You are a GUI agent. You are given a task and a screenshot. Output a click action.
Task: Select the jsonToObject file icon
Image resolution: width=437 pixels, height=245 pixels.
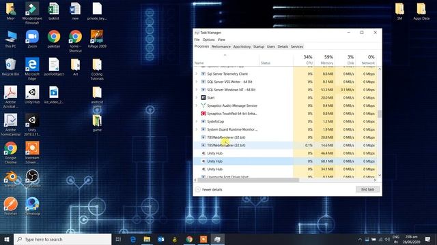click(54, 67)
